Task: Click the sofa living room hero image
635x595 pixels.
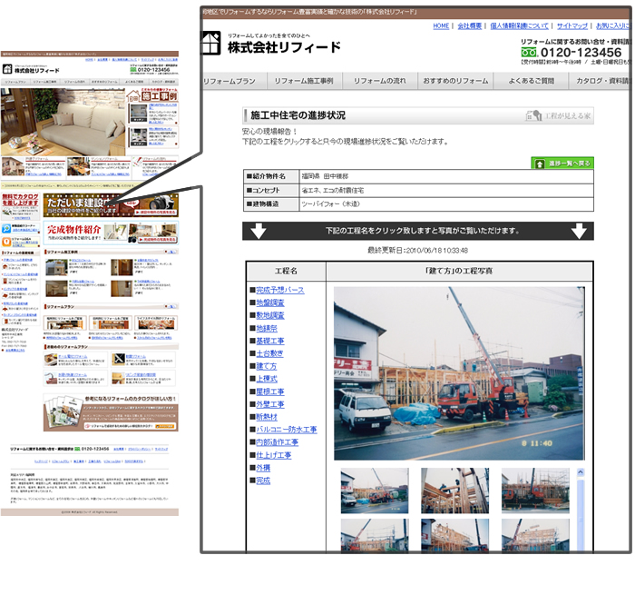Action: click(63, 122)
